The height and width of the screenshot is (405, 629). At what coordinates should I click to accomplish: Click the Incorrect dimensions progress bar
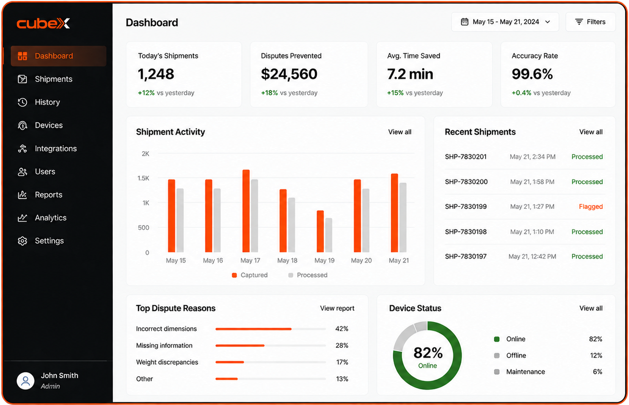[x=271, y=329]
